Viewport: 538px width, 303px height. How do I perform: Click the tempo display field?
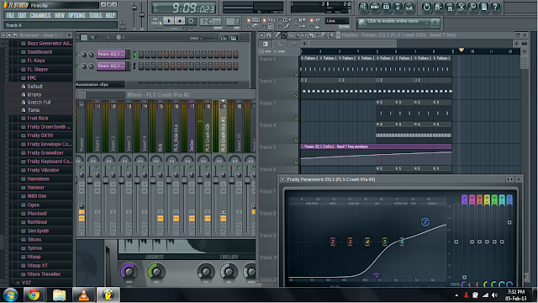click(211, 21)
